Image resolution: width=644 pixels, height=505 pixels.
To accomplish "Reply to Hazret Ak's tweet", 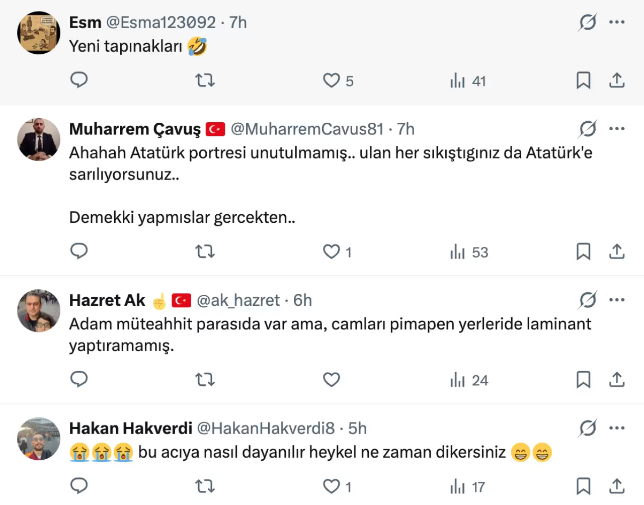I will coord(79,379).
